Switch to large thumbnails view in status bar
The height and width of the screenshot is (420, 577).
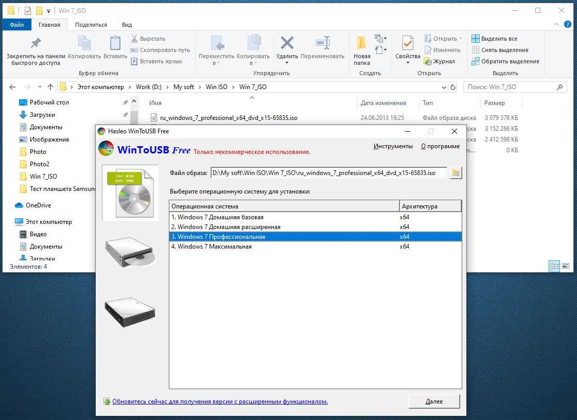click(566, 266)
